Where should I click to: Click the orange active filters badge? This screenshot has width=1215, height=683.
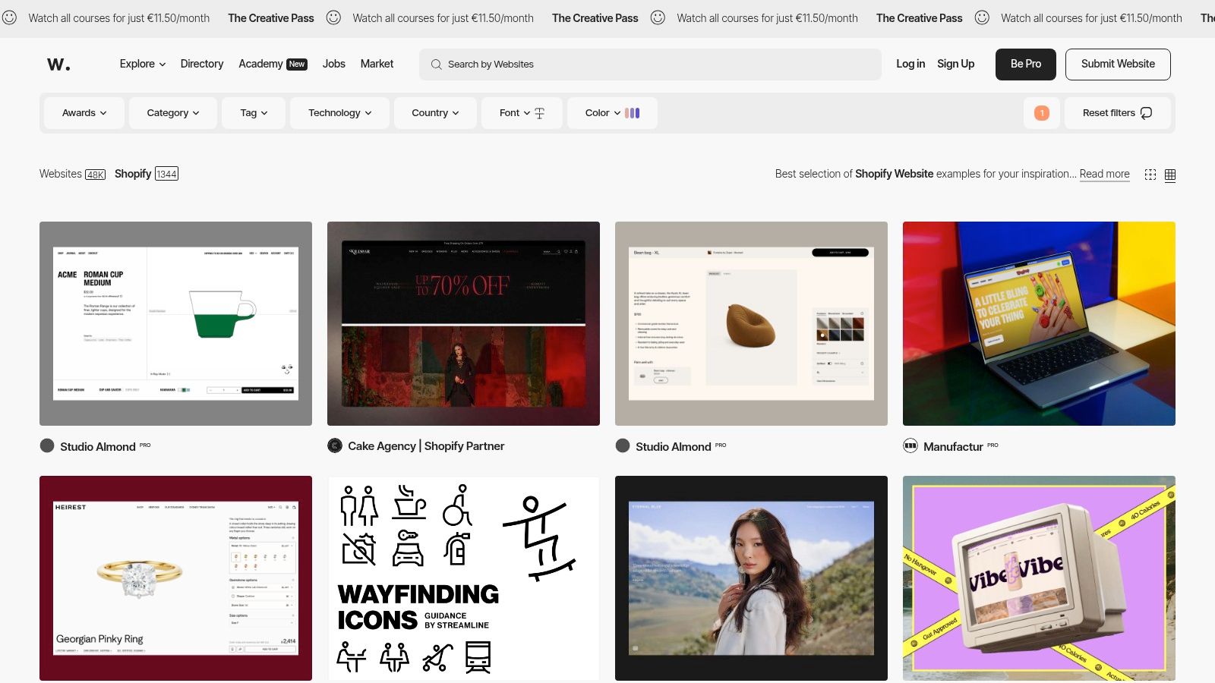(1042, 113)
